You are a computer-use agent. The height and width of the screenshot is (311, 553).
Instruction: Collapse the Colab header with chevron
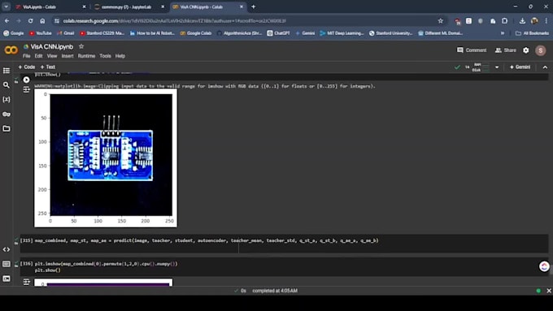click(x=545, y=67)
